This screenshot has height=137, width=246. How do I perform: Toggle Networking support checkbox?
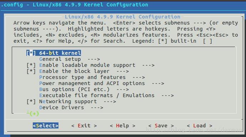coord(31,102)
